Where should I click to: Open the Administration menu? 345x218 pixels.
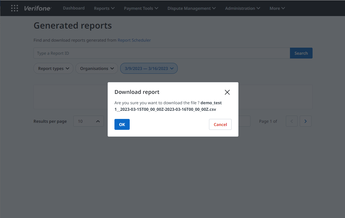[243, 8]
